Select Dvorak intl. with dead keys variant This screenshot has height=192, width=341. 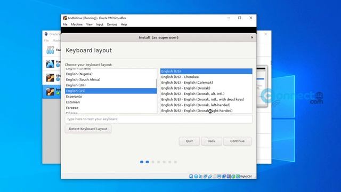(206, 100)
